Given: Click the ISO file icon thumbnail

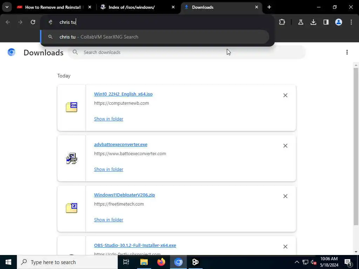Looking at the screenshot, I should coord(72,107).
